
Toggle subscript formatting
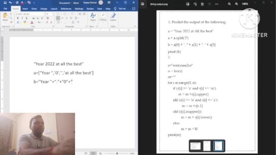pyautogui.click(x=38, y=18)
